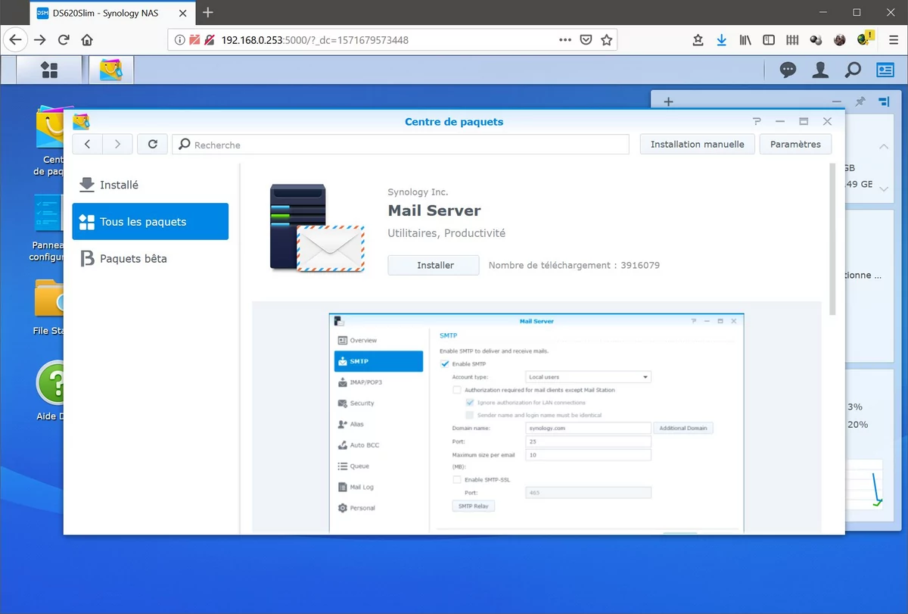Open File Station desktop icon
This screenshot has width=908, height=614.
pos(49,307)
